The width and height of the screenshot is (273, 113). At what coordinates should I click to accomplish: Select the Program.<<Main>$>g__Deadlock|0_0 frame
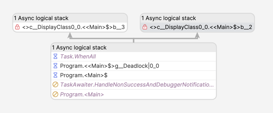point(133,66)
